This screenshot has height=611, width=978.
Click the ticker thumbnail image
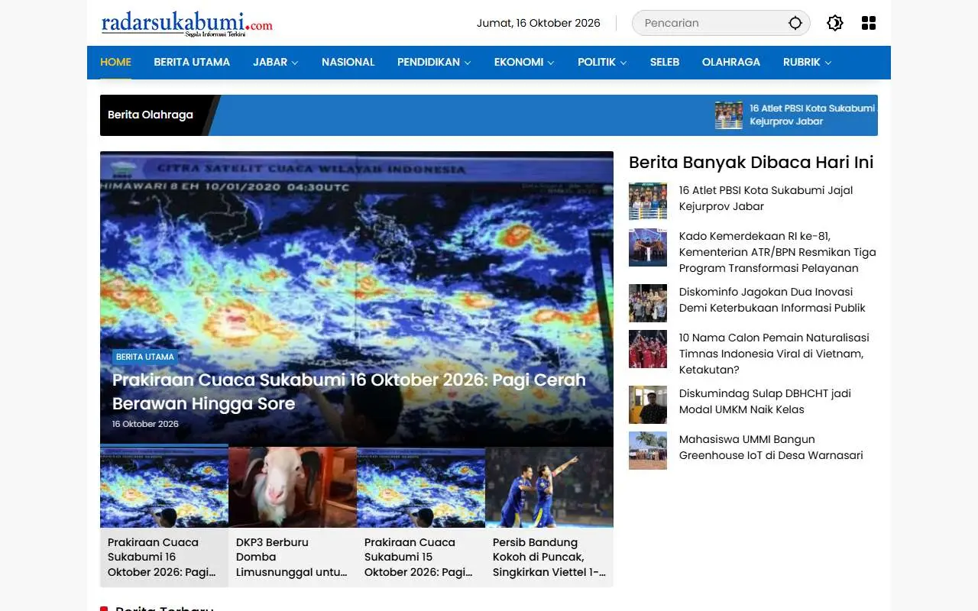pyautogui.click(x=729, y=115)
